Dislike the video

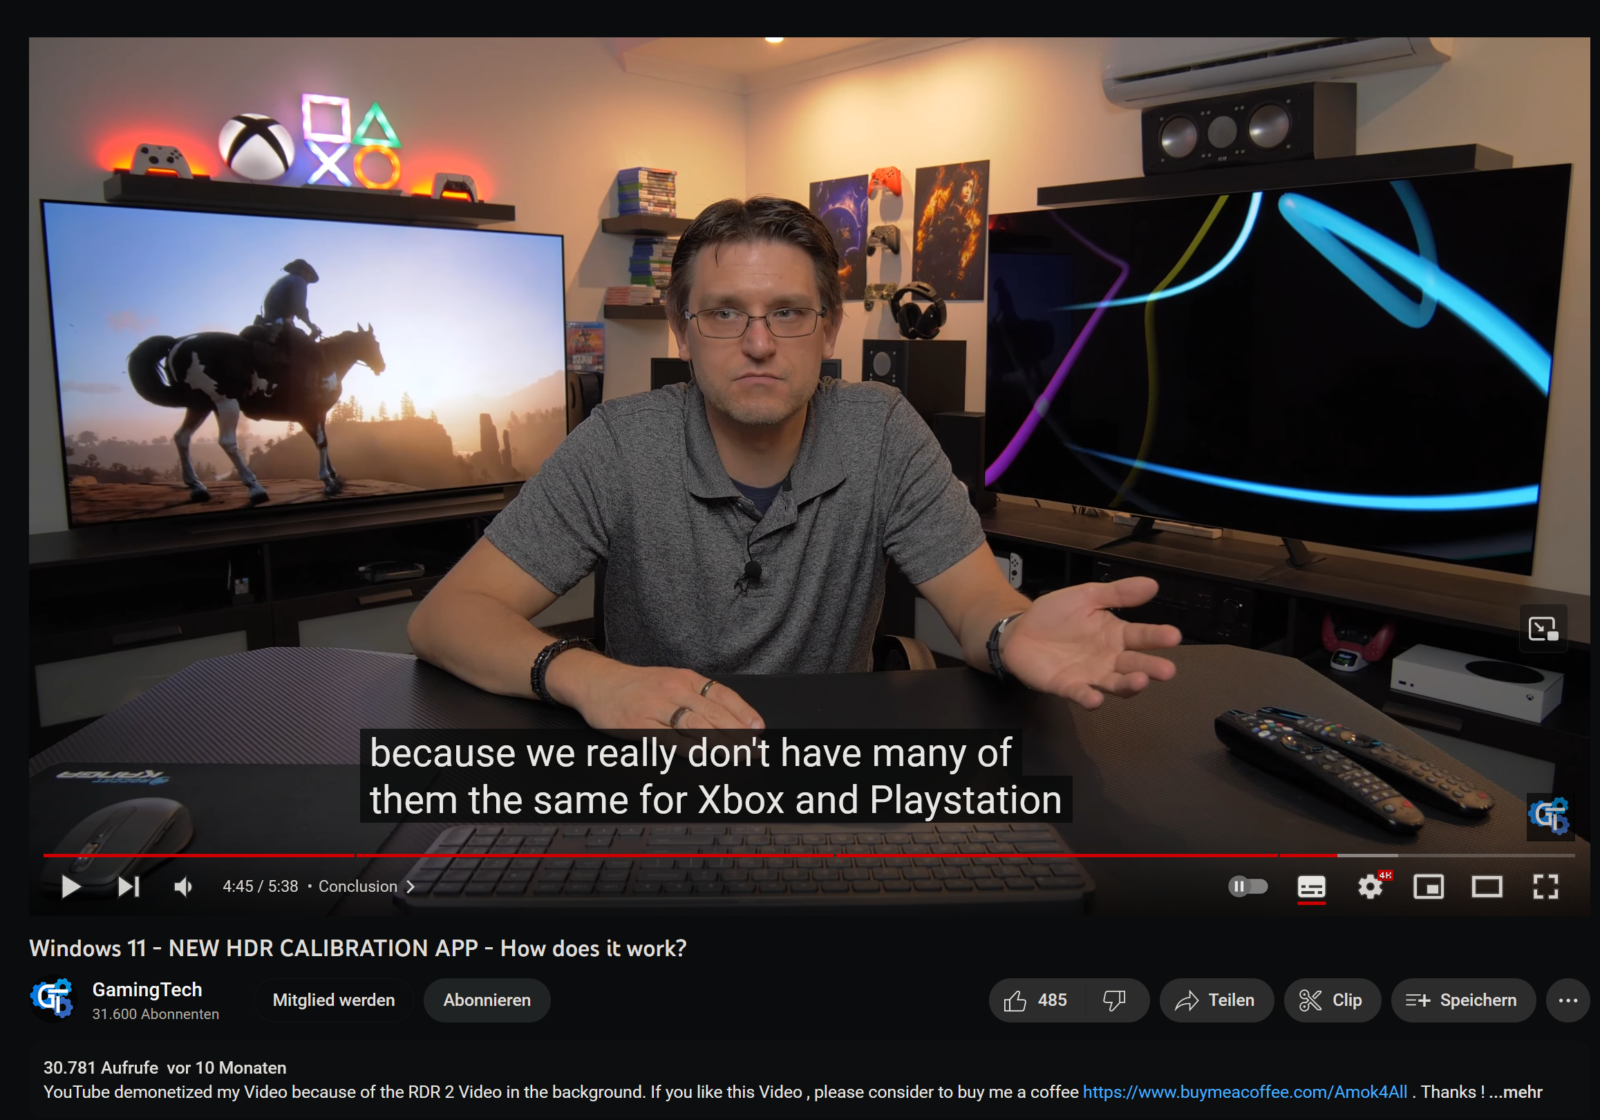click(x=1113, y=1000)
